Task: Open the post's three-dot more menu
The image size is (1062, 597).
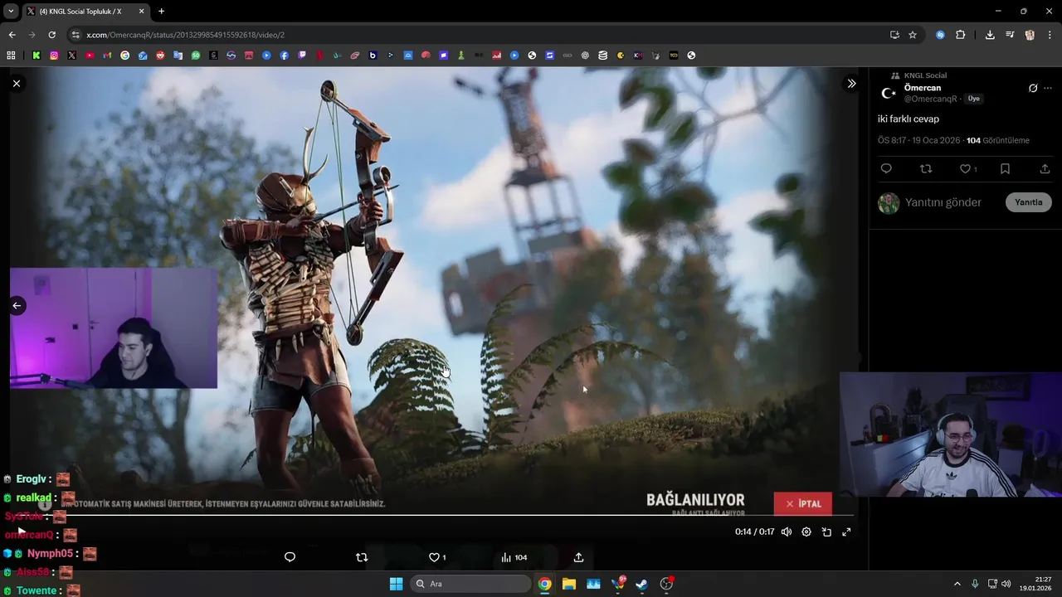Action: pyautogui.click(x=1048, y=88)
